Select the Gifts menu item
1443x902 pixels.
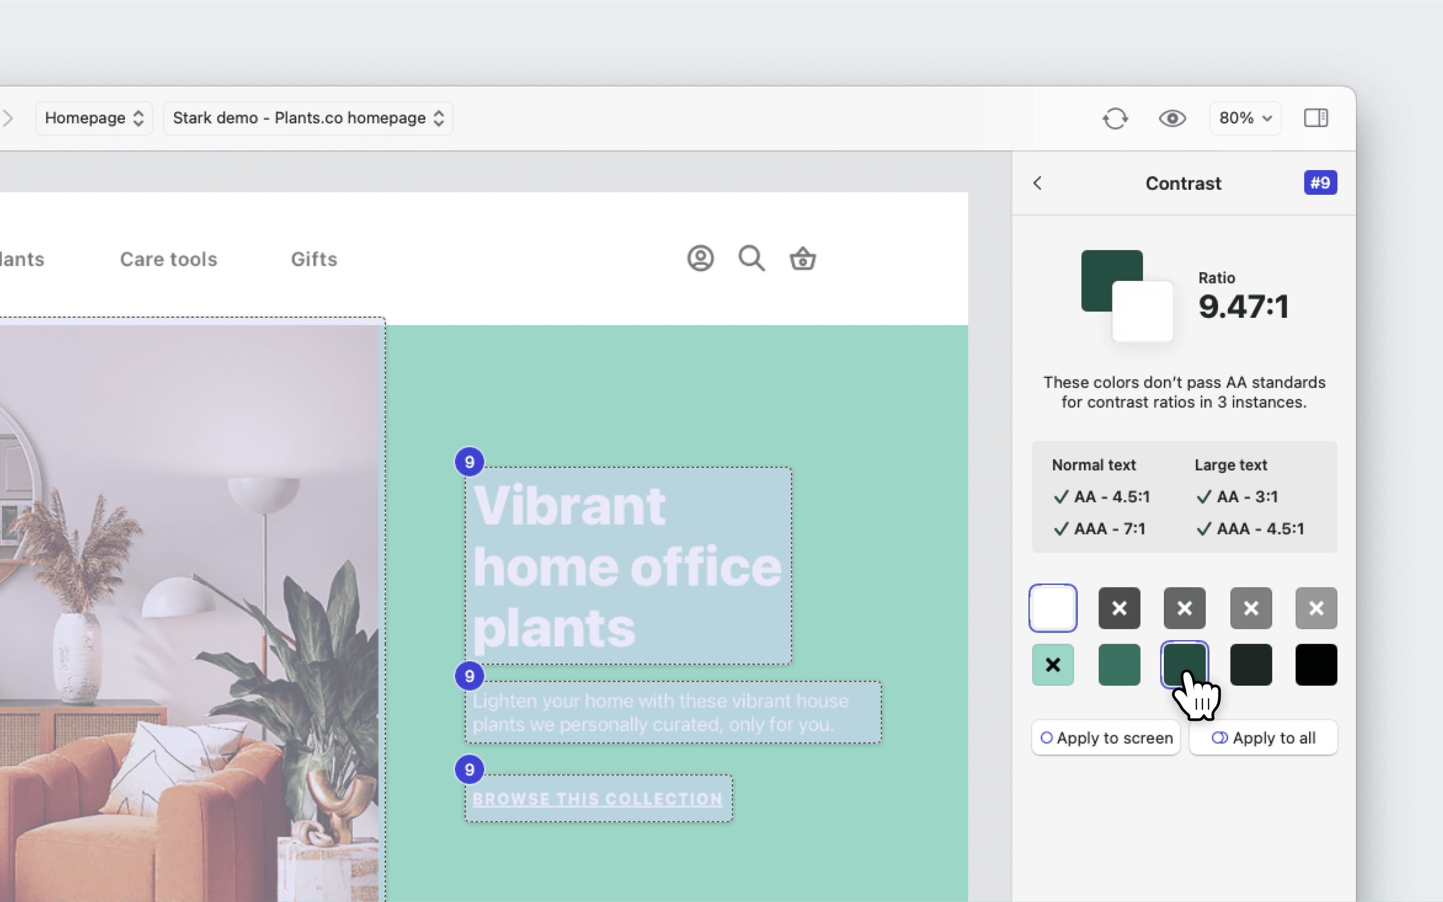[313, 259]
